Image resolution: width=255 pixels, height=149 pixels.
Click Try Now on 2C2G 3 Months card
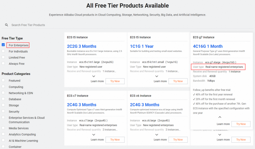(115, 81)
